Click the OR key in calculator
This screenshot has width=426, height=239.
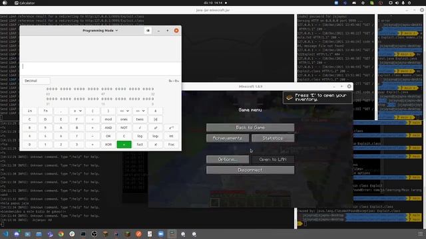coord(108,136)
